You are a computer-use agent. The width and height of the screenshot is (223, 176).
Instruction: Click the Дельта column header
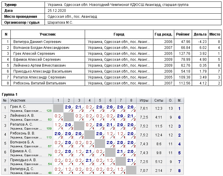coord(200,34)
